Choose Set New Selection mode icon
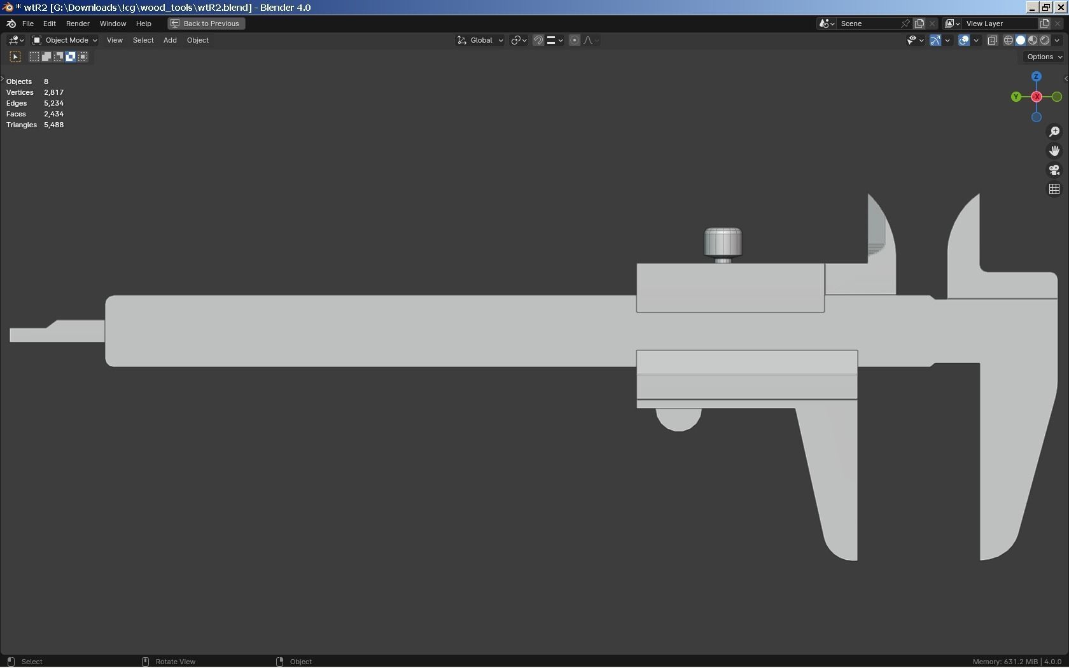 click(x=34, y=57)
